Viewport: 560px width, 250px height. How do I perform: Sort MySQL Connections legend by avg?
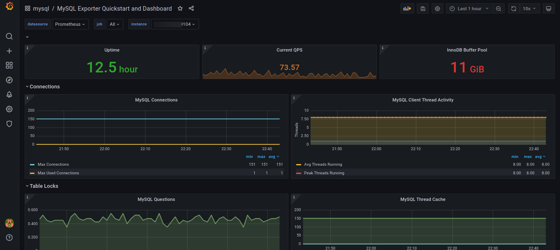(x=274, y=156)
